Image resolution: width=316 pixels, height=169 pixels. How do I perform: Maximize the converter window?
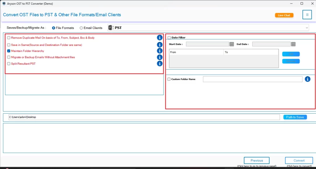[x=302, y=3]
